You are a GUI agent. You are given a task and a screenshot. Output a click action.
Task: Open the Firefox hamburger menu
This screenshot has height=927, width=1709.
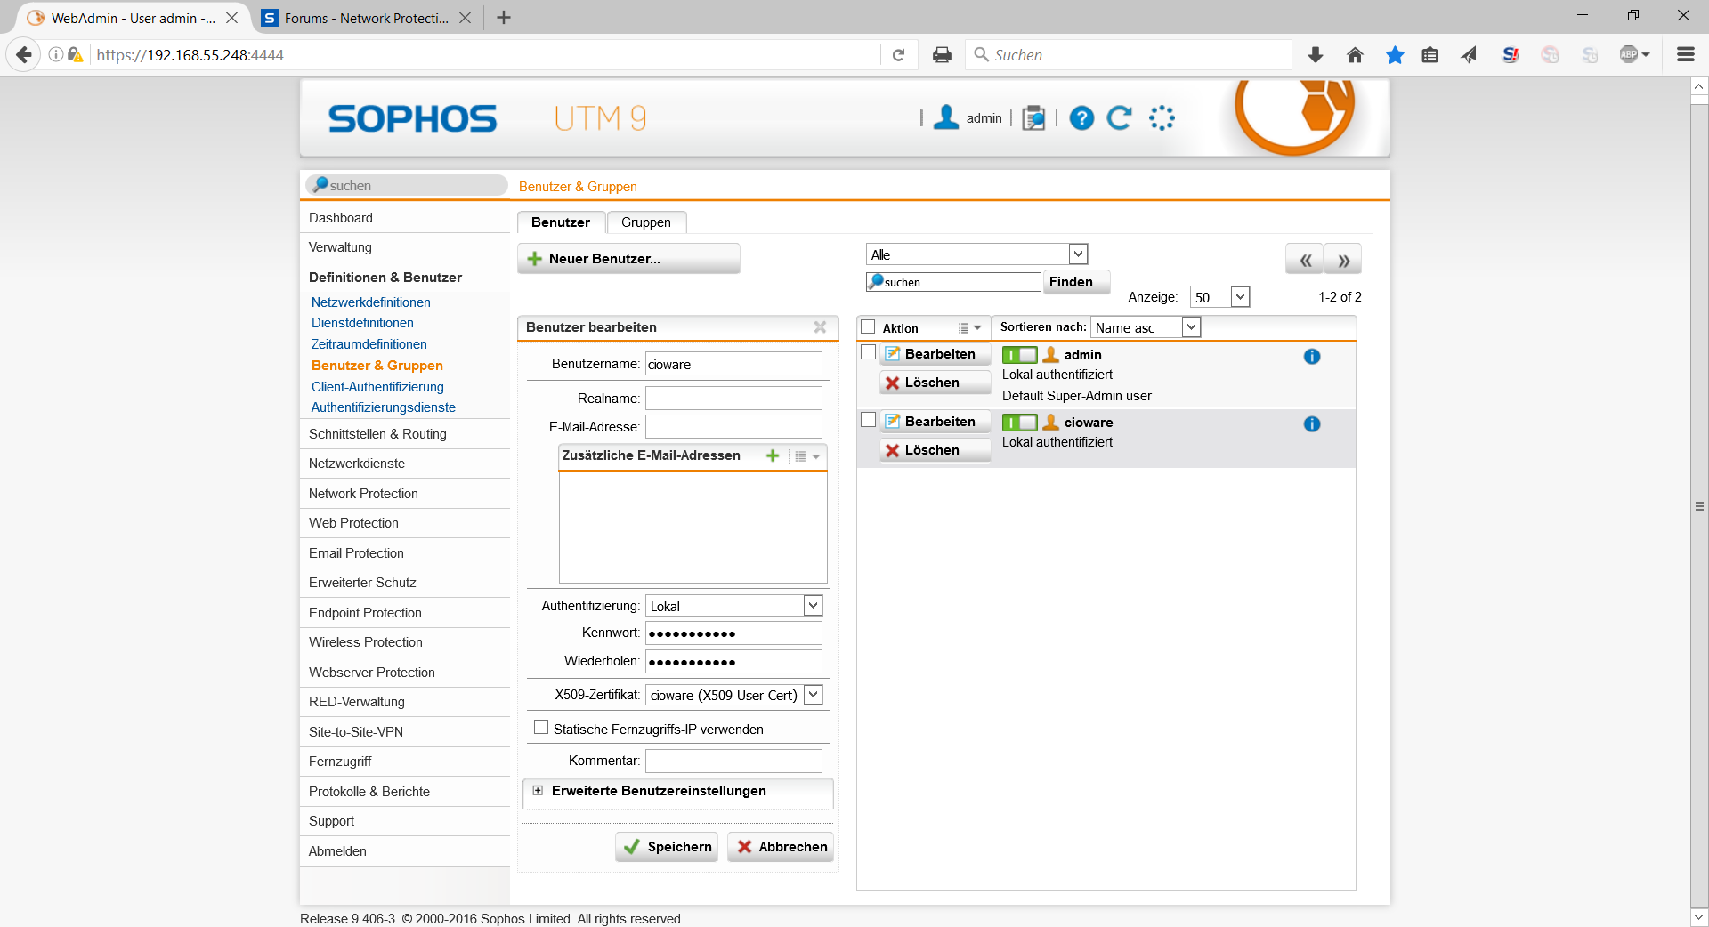(x=1686, y=55)
